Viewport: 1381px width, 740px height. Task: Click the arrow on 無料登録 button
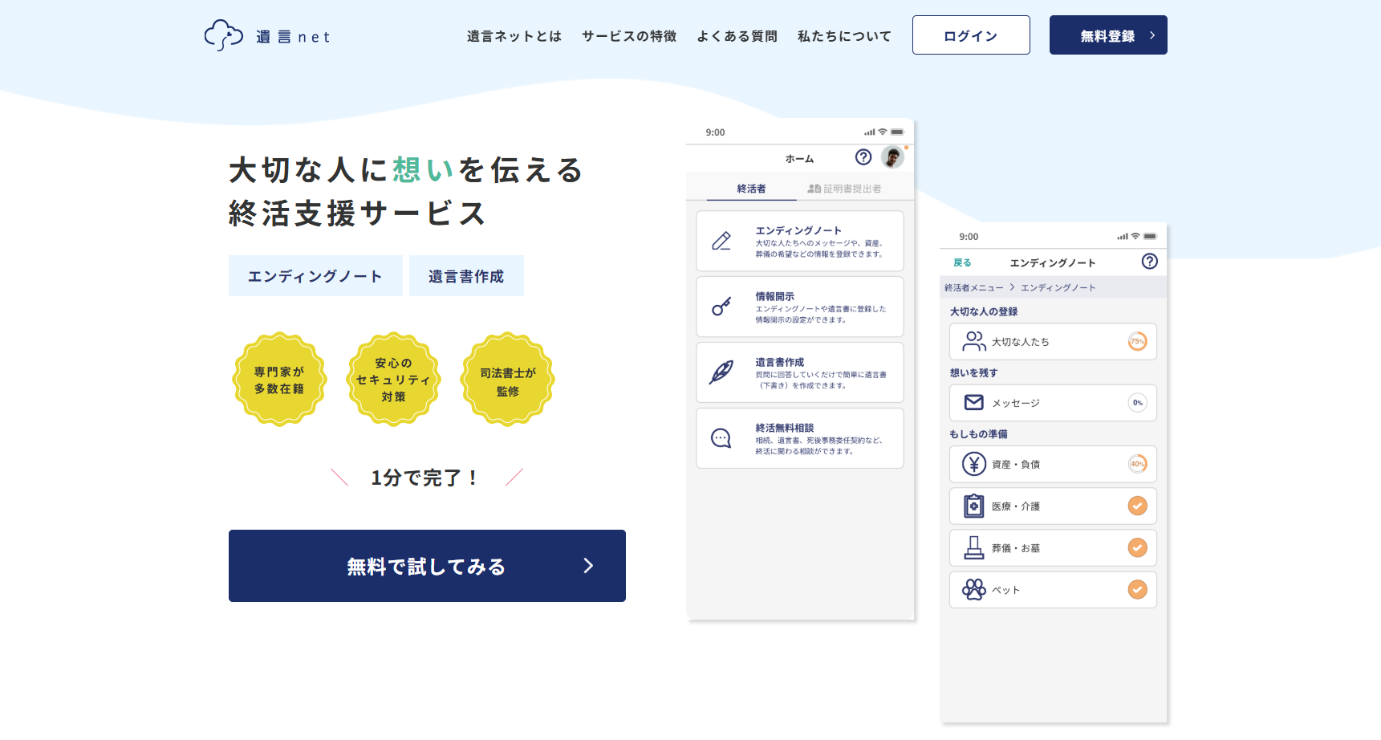pos(1152,35)
